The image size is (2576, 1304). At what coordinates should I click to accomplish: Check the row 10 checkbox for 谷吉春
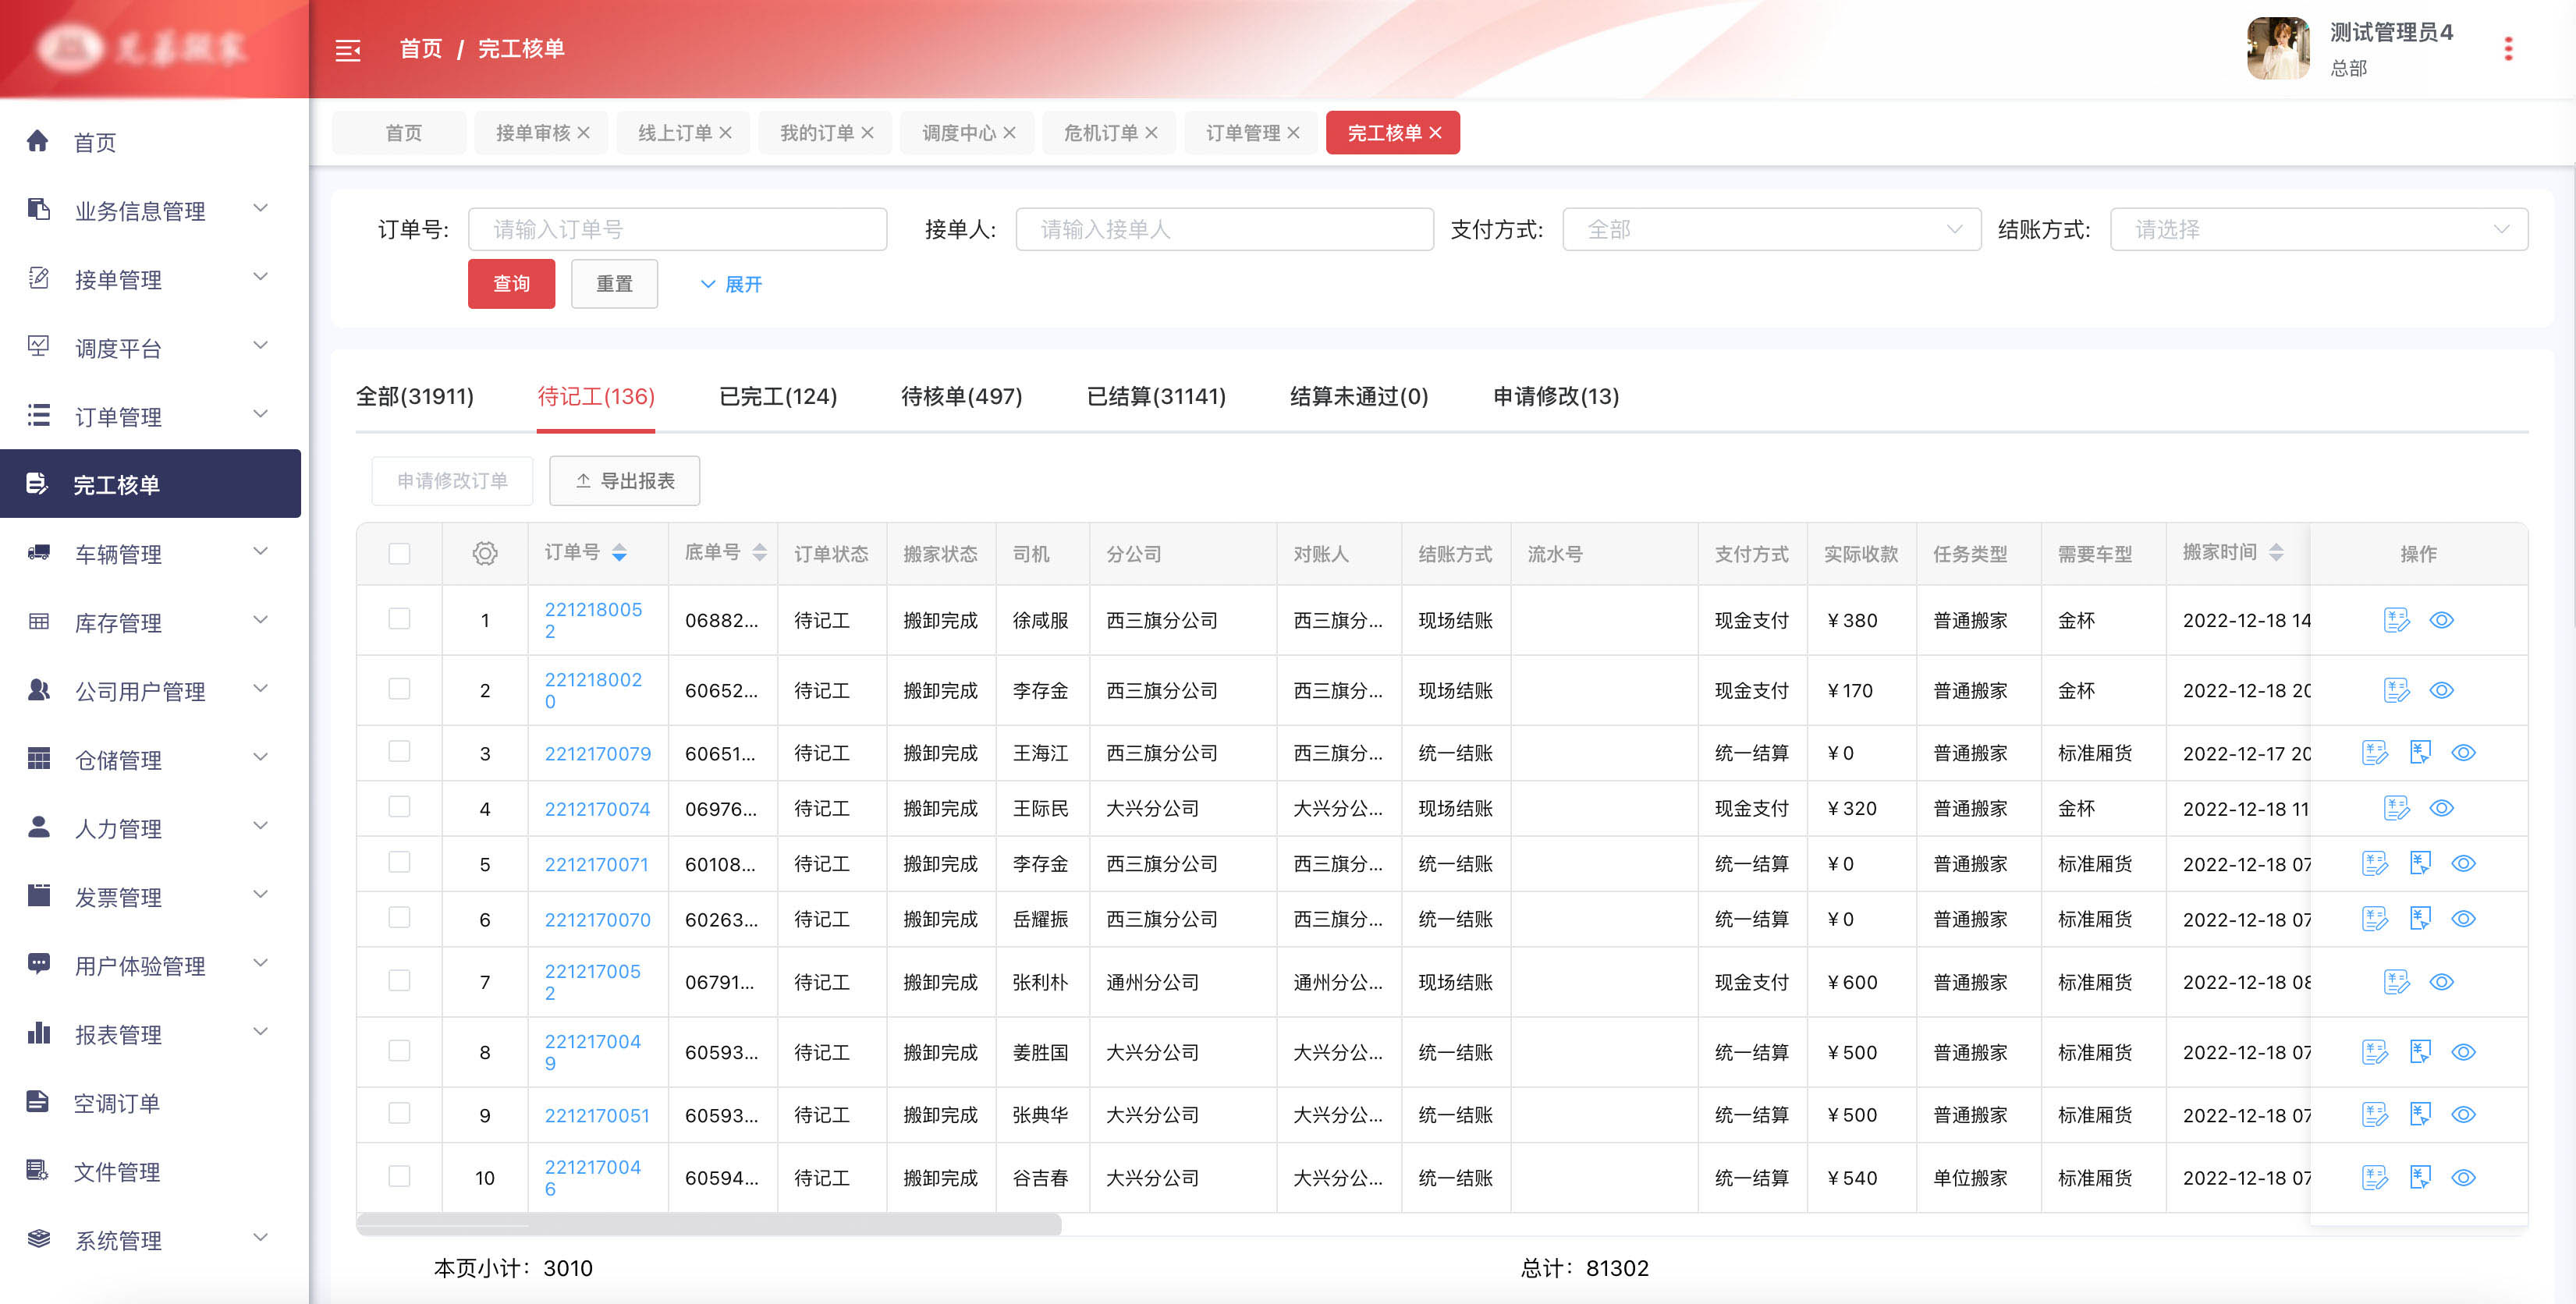point(399,1176)
